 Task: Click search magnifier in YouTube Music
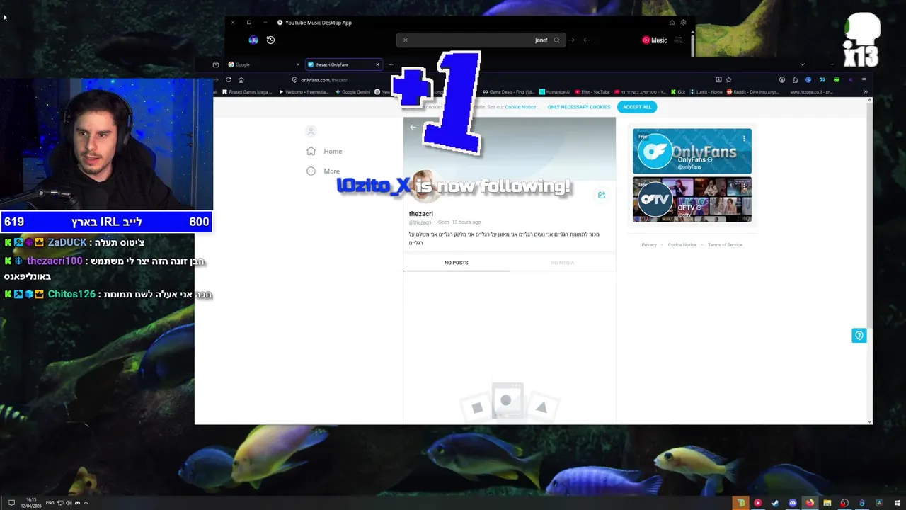click(x=556, y=40)
